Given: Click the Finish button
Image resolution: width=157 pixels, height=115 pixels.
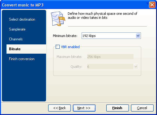Looking at the screenshot, I should [117, 108].
